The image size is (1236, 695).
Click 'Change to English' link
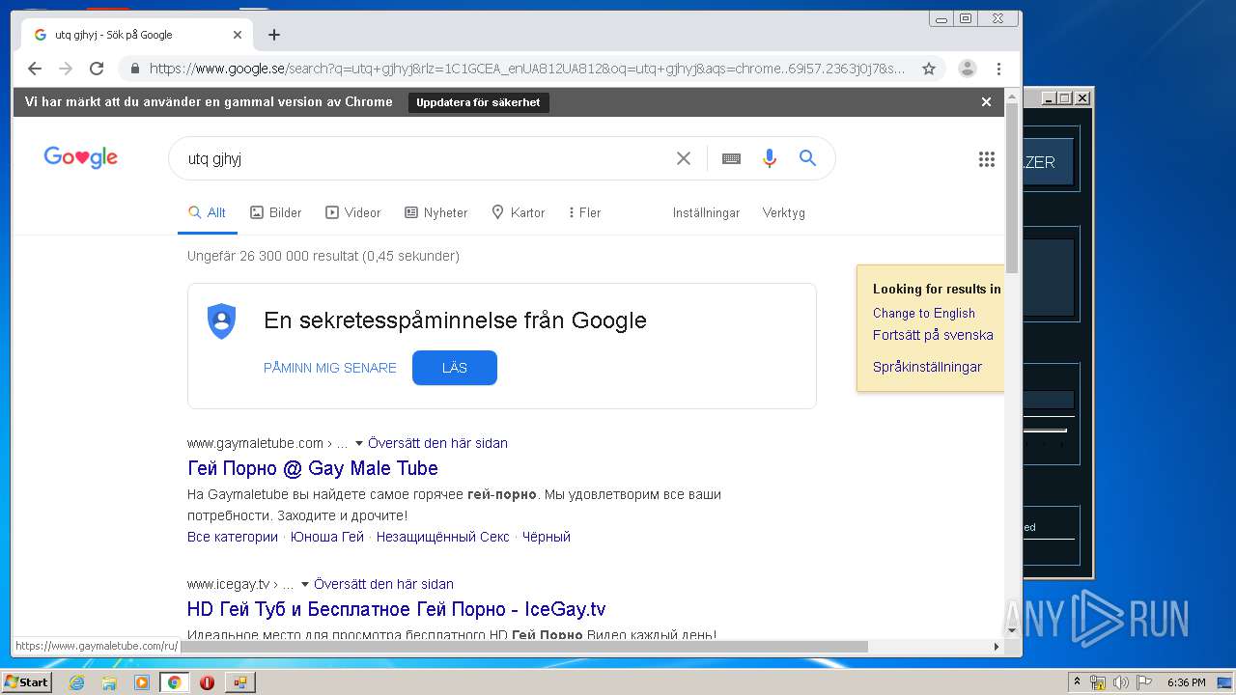pos(924,313)
